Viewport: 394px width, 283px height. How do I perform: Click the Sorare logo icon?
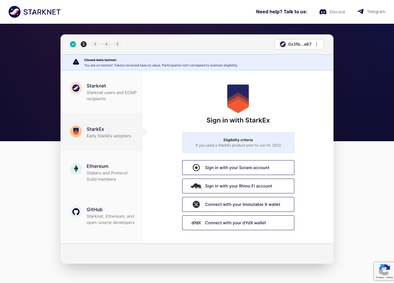pyautogui.click(x=196, y=168)
